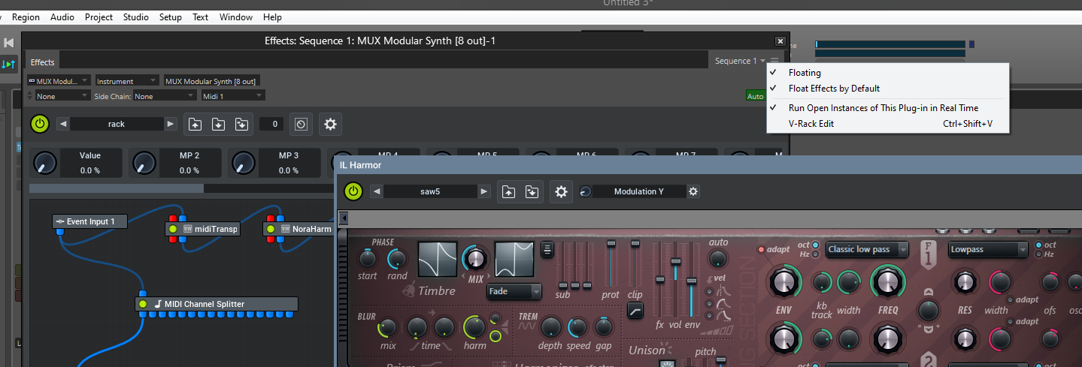The width and height of the screenshot is (1082, 367).
Task: Click the left Timbre waveform display
Action: point(437,260)
